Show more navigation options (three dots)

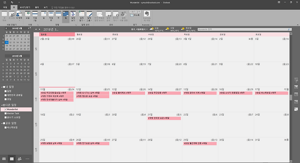pyautogui.click(x=27, y=158)
